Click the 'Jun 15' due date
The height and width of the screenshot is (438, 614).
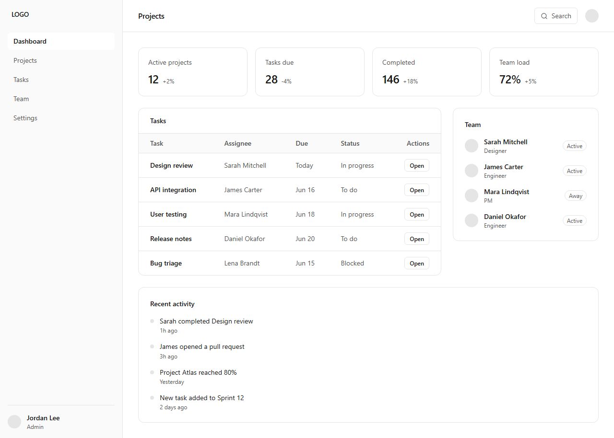(305, 263)
